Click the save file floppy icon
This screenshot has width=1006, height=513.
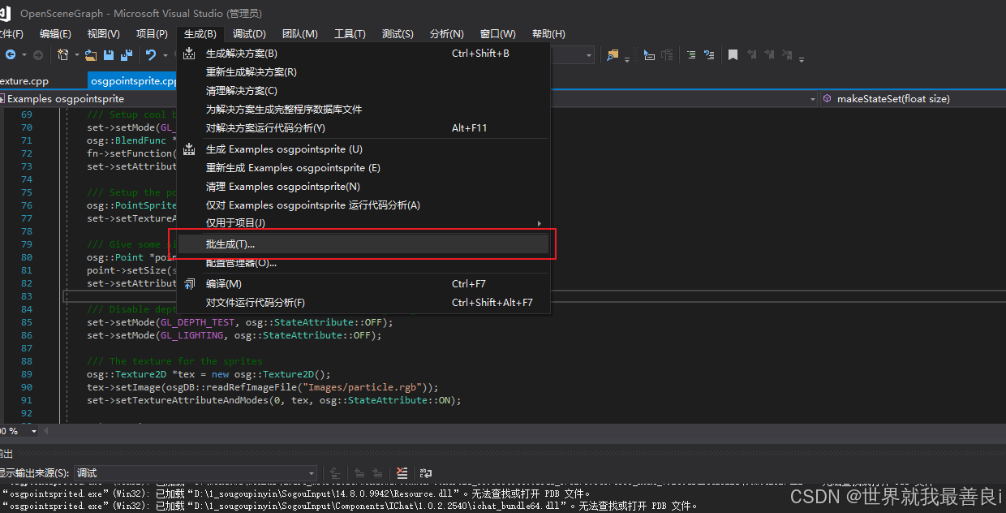click(109, 55)
